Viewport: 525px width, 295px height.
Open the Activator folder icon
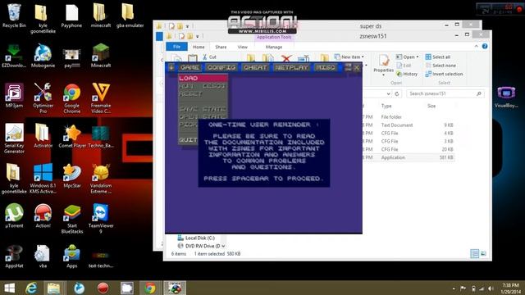tap(43, 136)
